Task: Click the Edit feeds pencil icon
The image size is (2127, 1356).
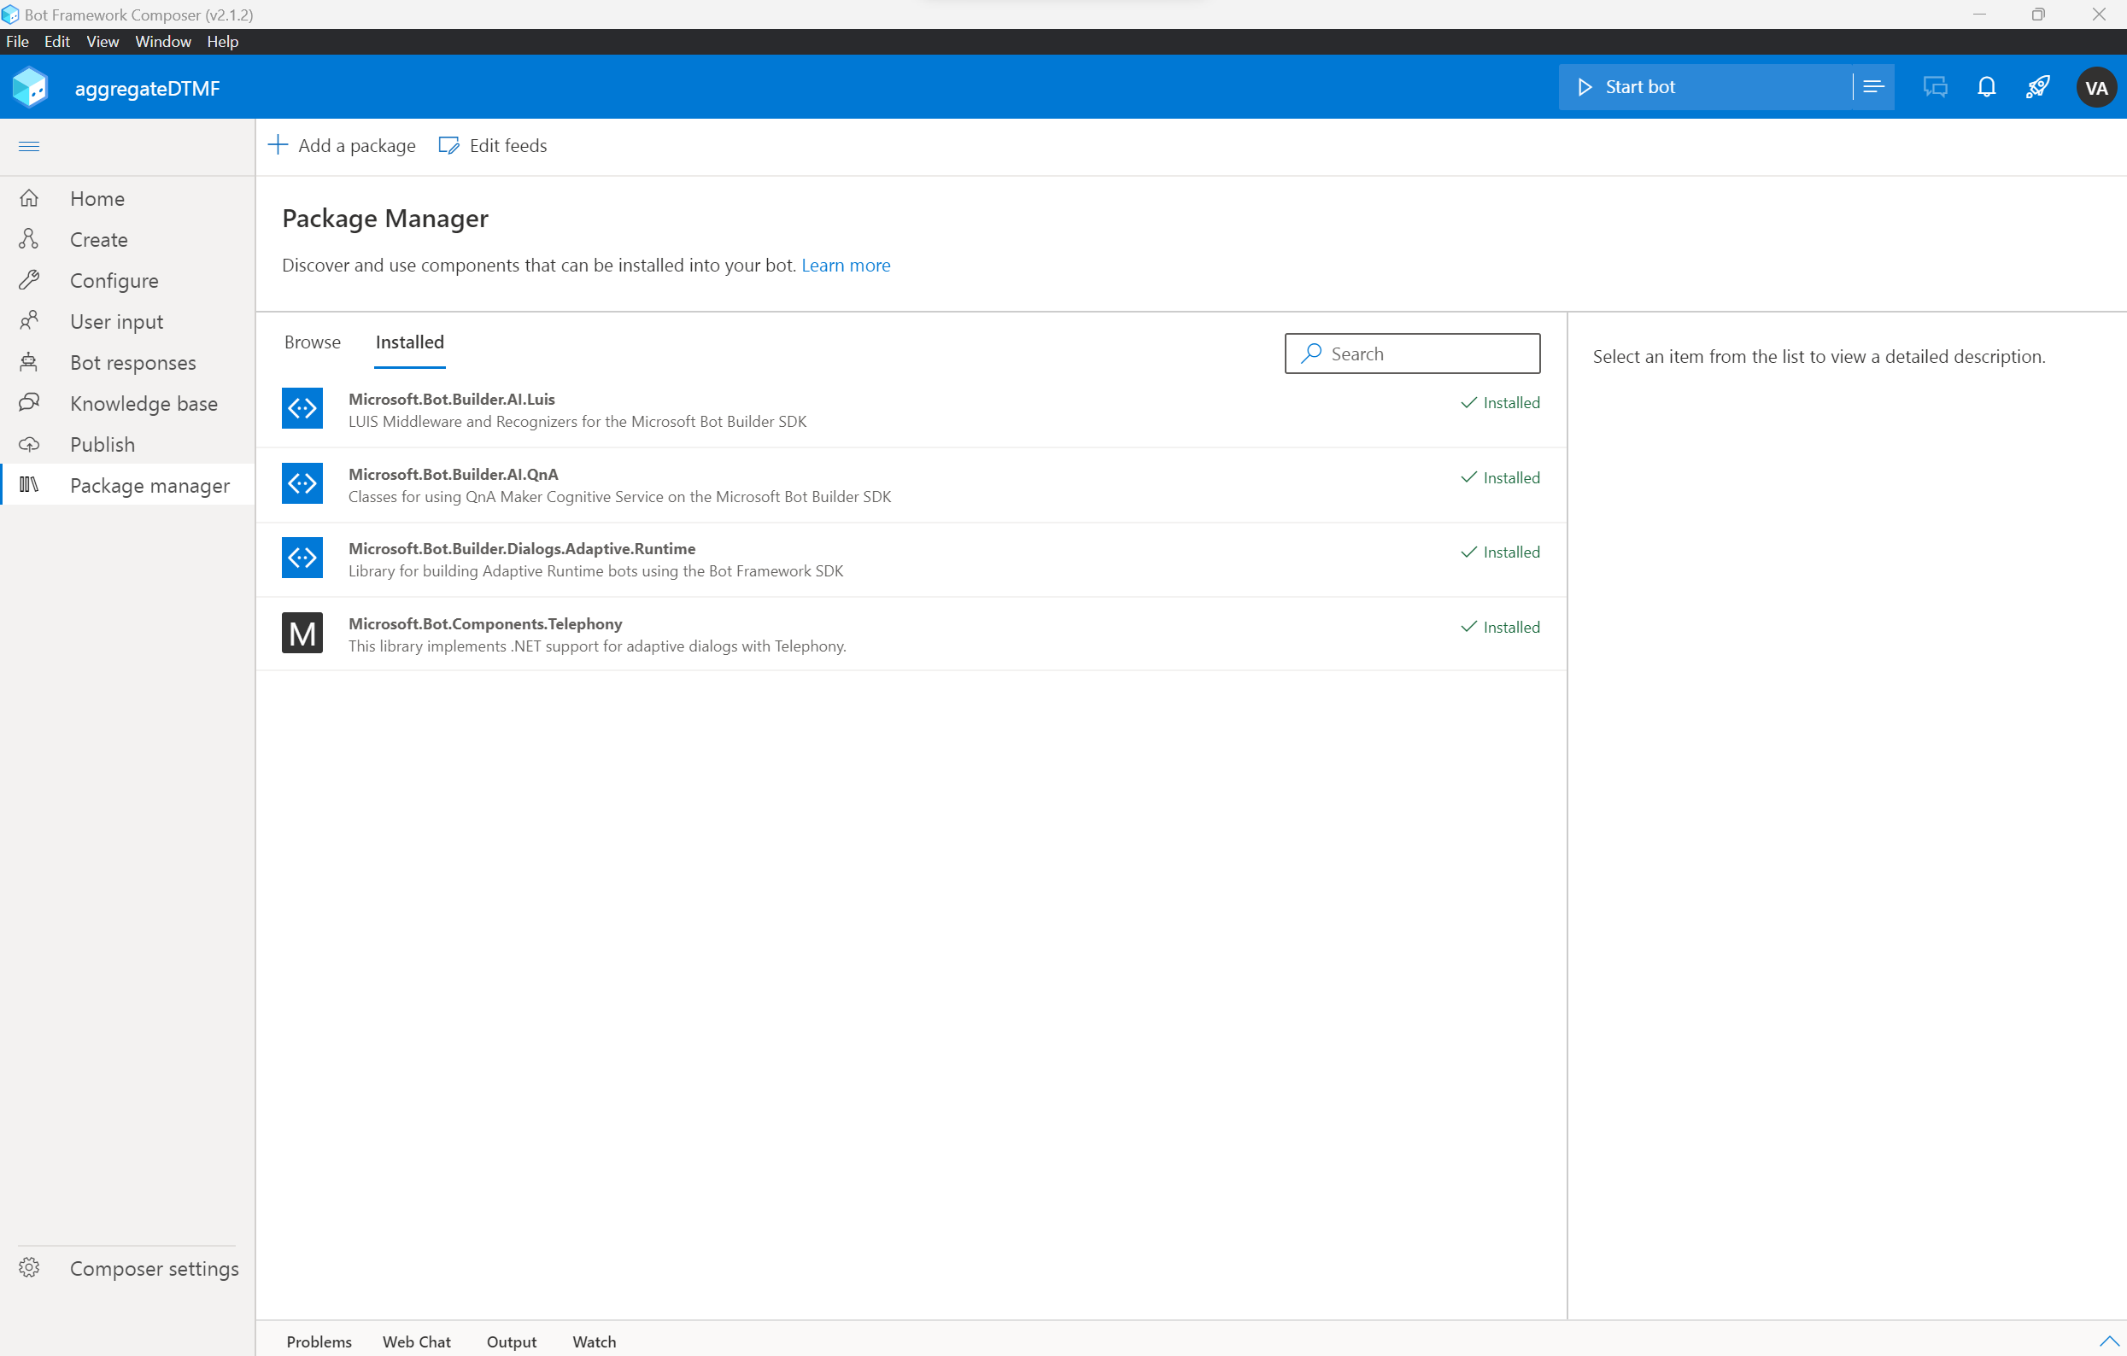Action: (448, 145)
